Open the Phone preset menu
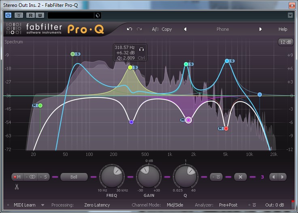 tap(223, 29)
